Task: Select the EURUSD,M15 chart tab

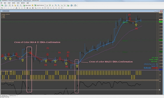Action: [x=4, y=96]
